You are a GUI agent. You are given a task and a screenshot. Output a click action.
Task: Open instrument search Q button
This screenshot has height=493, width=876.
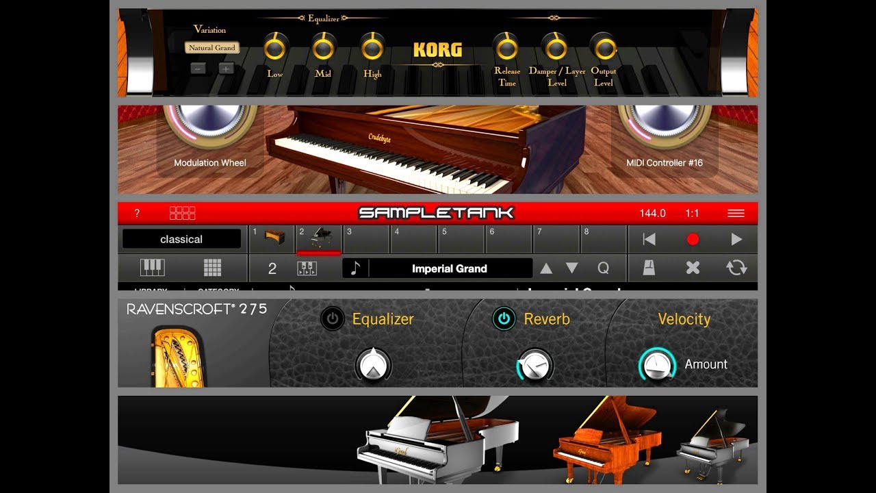tap(603, 268)
